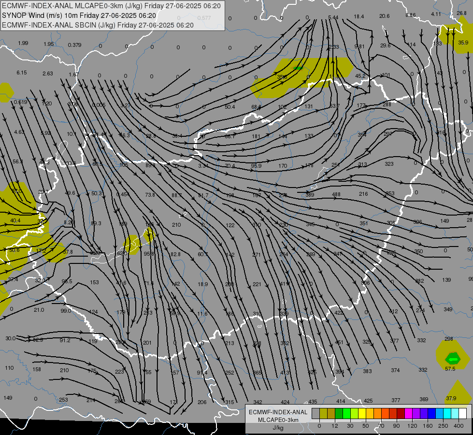The image size is (473, 435).
Task: Click the magenta swatch in the MLCAPE legend
Action: 408,413
